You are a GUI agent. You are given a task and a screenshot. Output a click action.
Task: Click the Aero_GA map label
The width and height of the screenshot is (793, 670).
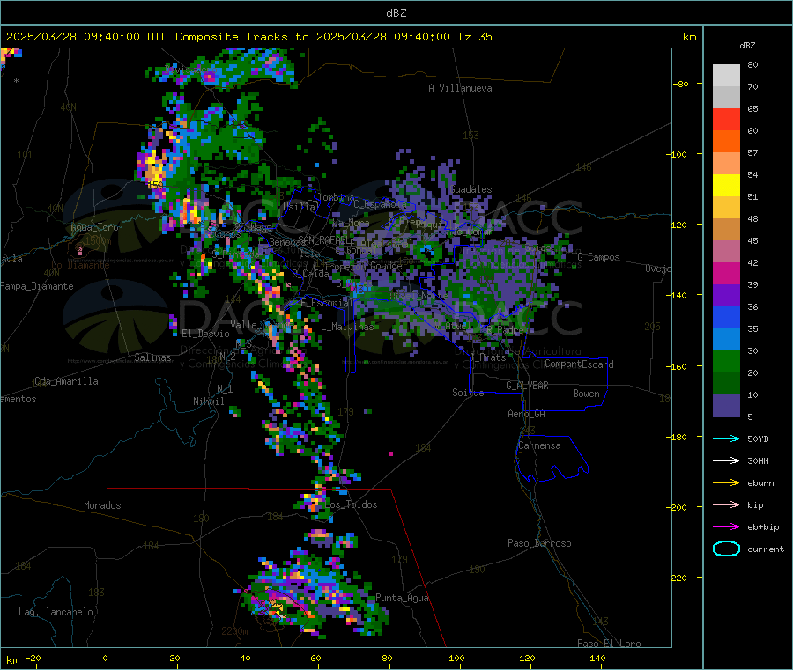527,414
